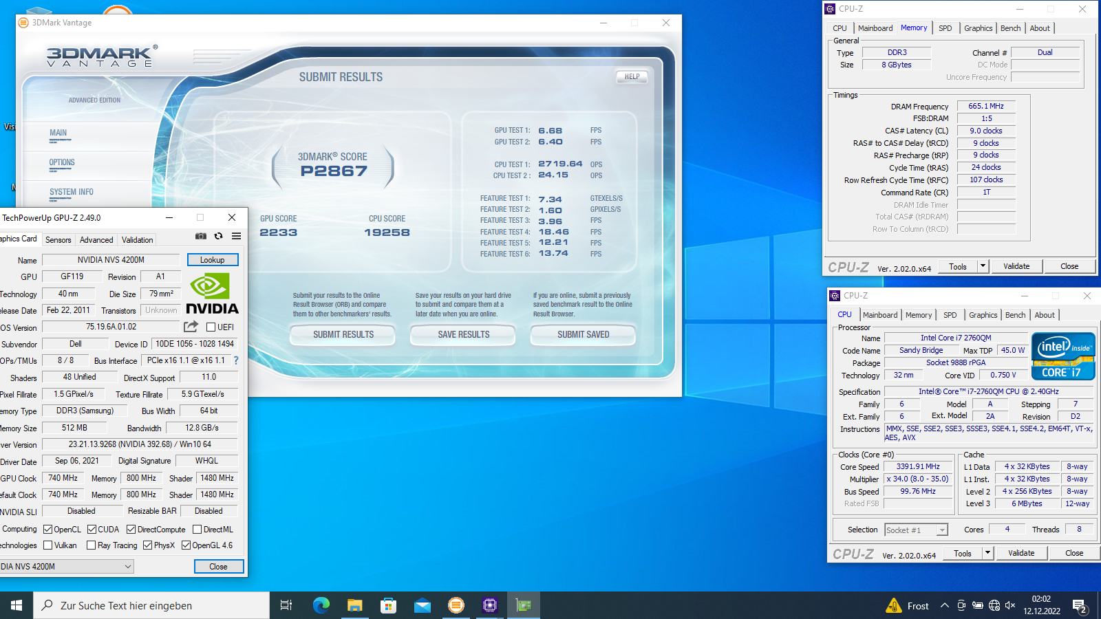The height and width of the screenshot is (619, 1101).
Task: Click the battery power tray icon
Action: click(977, 605)
